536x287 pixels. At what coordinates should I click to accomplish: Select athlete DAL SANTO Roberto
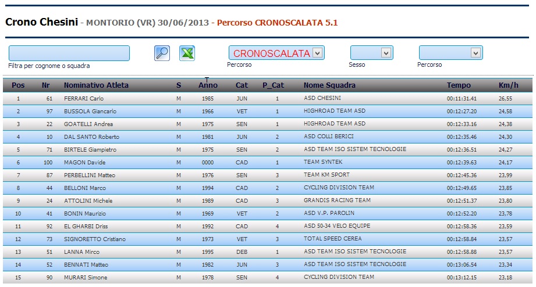[91, 137]
